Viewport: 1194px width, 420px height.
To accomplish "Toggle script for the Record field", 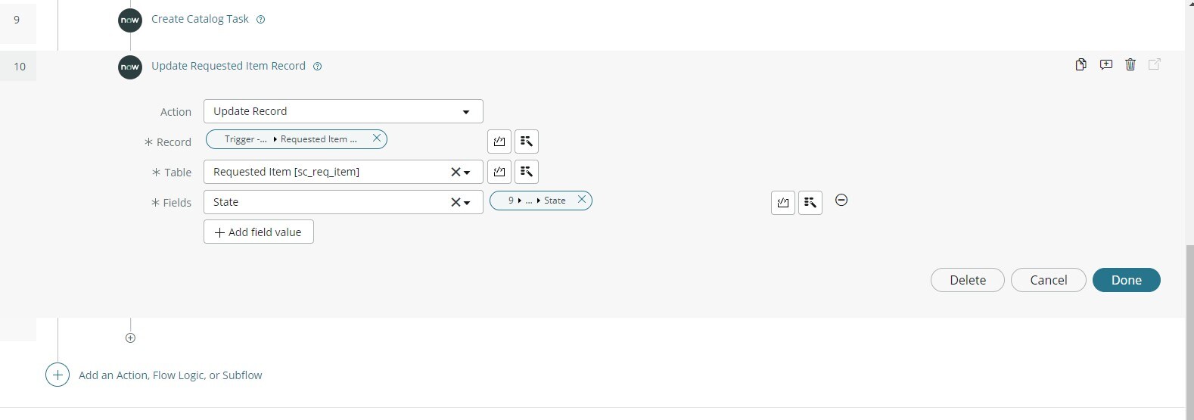I will coord(499,142).
